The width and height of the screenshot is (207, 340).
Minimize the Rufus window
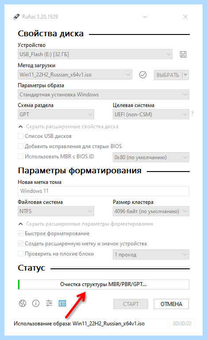pyautogui.click(x=145, y=17)
